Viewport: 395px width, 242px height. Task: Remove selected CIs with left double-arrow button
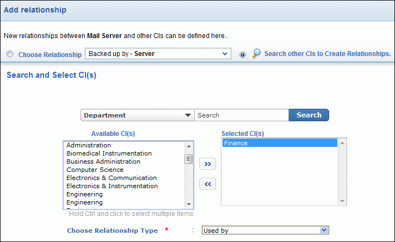pyautogui.click(x=207, y=184)
